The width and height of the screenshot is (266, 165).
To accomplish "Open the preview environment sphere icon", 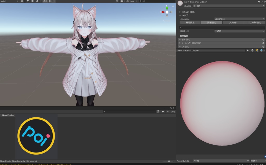I will click(x=261, y=50).
